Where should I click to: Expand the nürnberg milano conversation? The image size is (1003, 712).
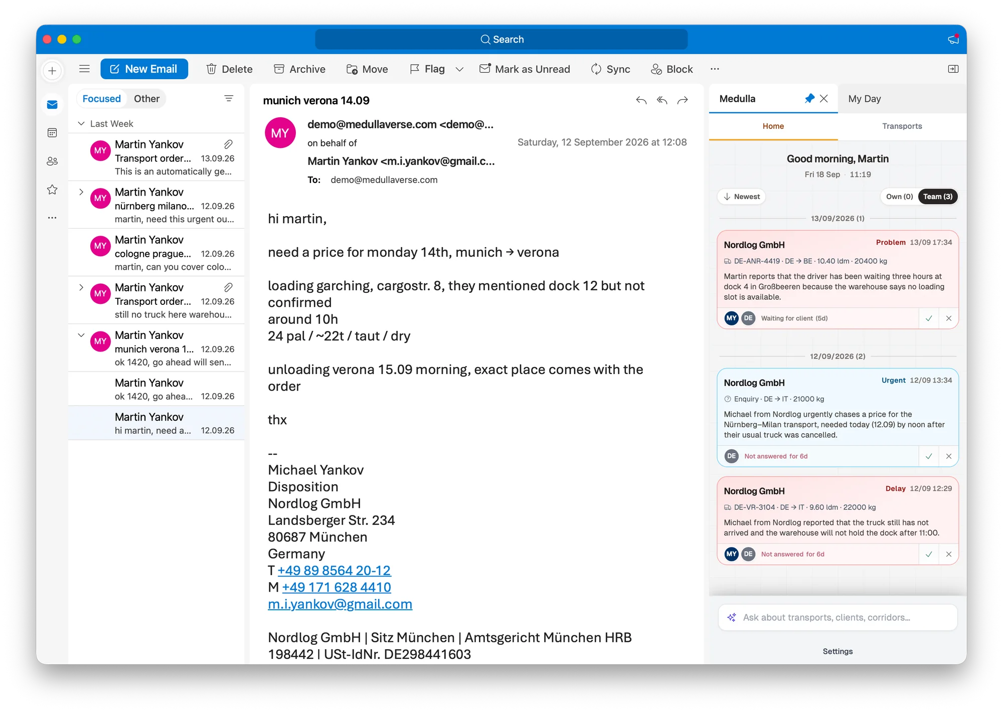click(x=81, y=192)
